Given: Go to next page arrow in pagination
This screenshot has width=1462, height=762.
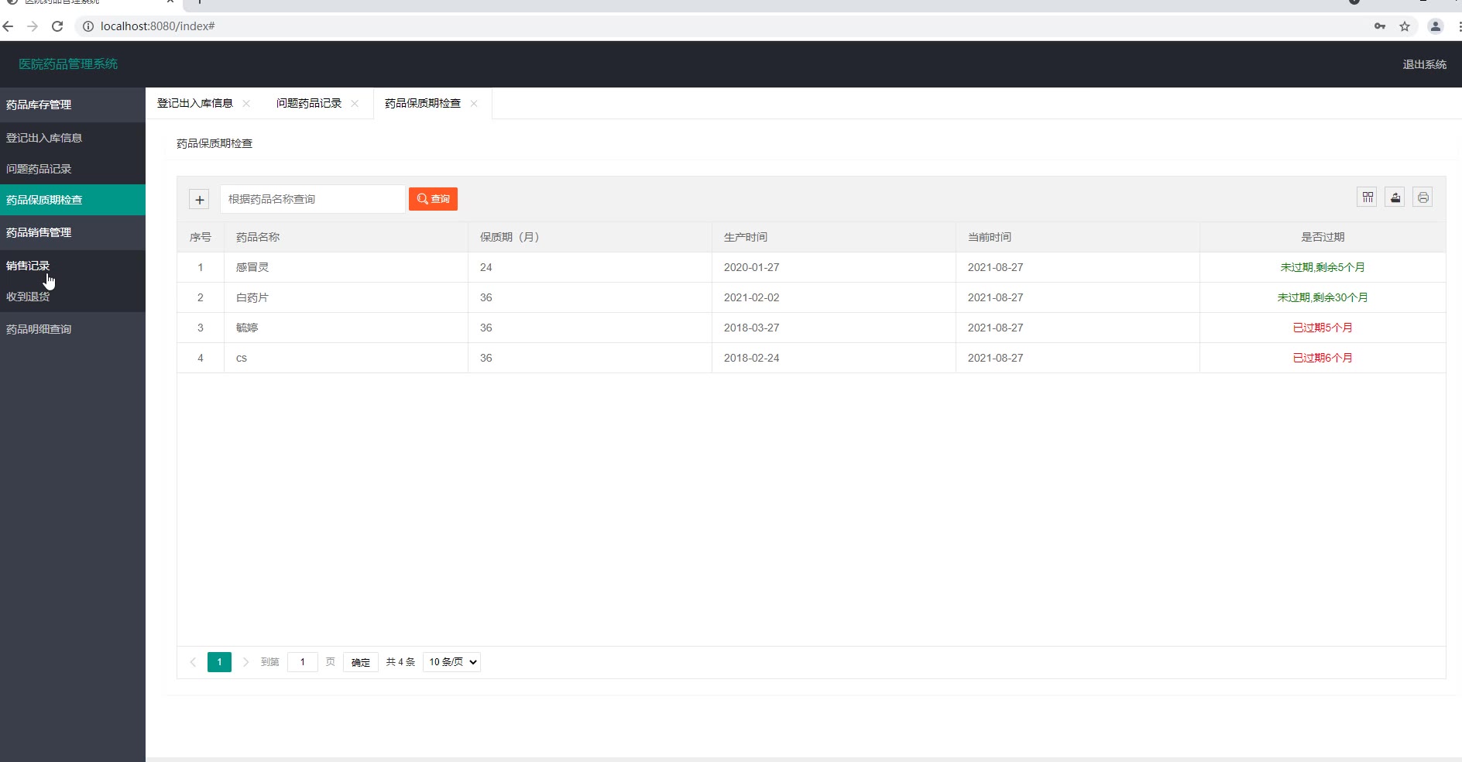Looking at the screenshot, I should coord(245,662).
